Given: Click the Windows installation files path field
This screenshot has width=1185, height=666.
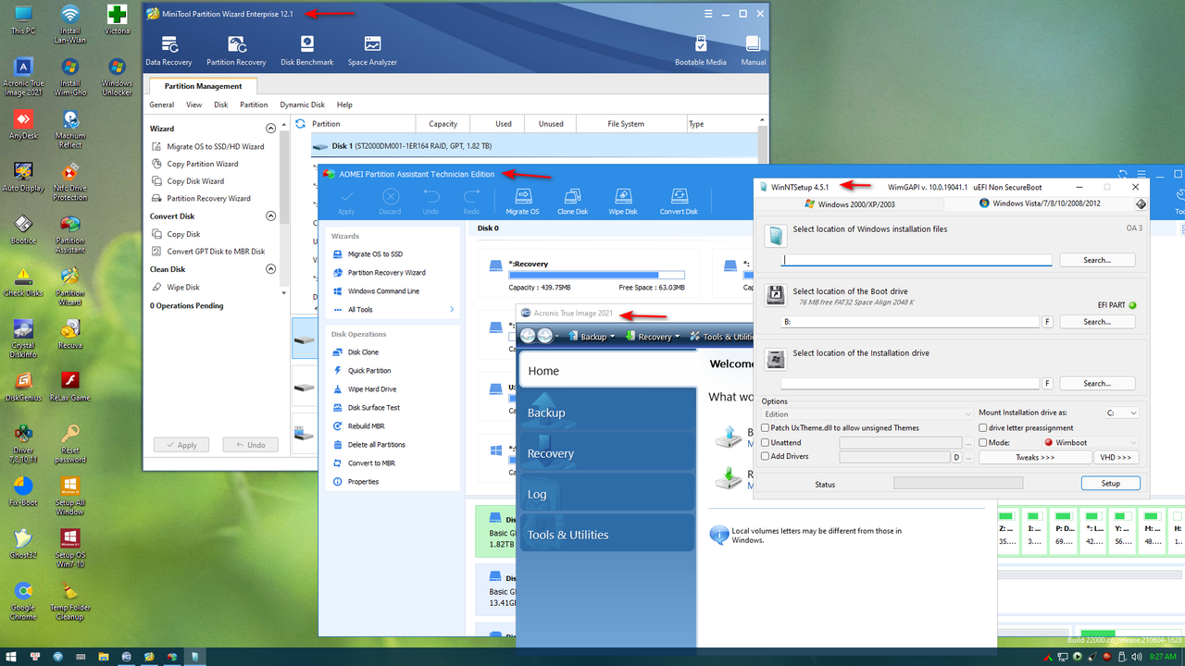Looking at the screenshot, I should [917, 260].
